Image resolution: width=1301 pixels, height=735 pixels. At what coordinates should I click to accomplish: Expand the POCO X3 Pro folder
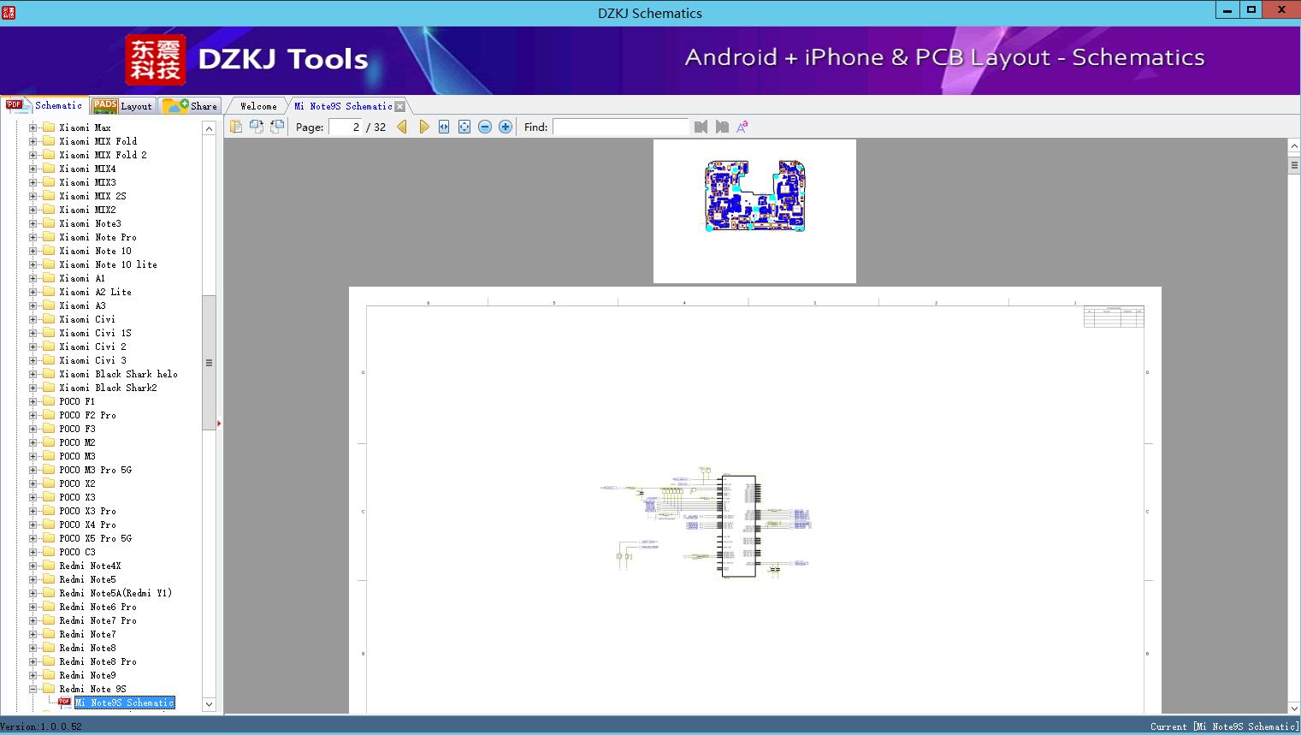point(33,511)
